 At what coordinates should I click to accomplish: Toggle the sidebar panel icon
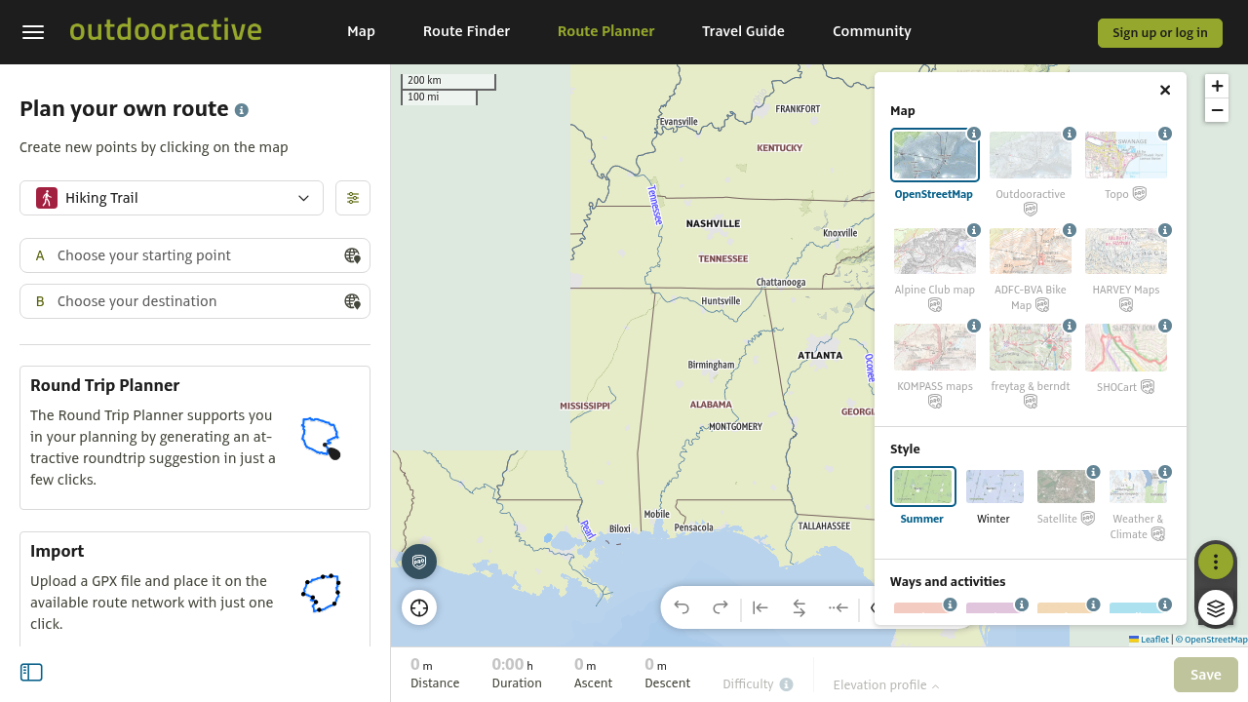[31, 673]
